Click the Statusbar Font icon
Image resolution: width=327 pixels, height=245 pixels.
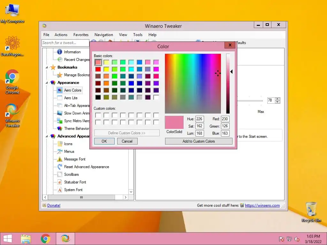pyautogui.click(x=60, y=182)
